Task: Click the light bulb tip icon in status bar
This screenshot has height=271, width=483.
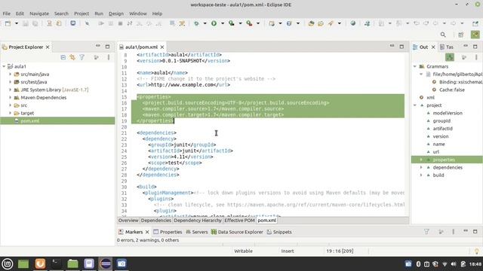Action: (x=477, y=251)
